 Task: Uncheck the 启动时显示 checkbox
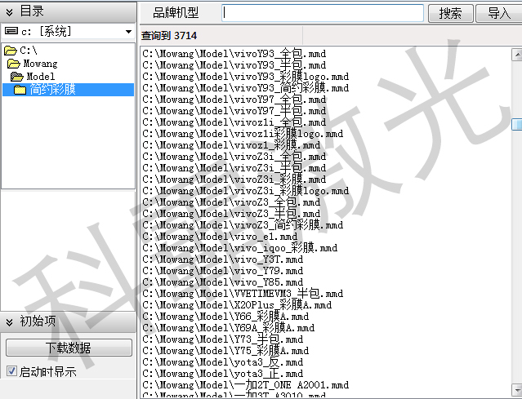click(11, 371)
